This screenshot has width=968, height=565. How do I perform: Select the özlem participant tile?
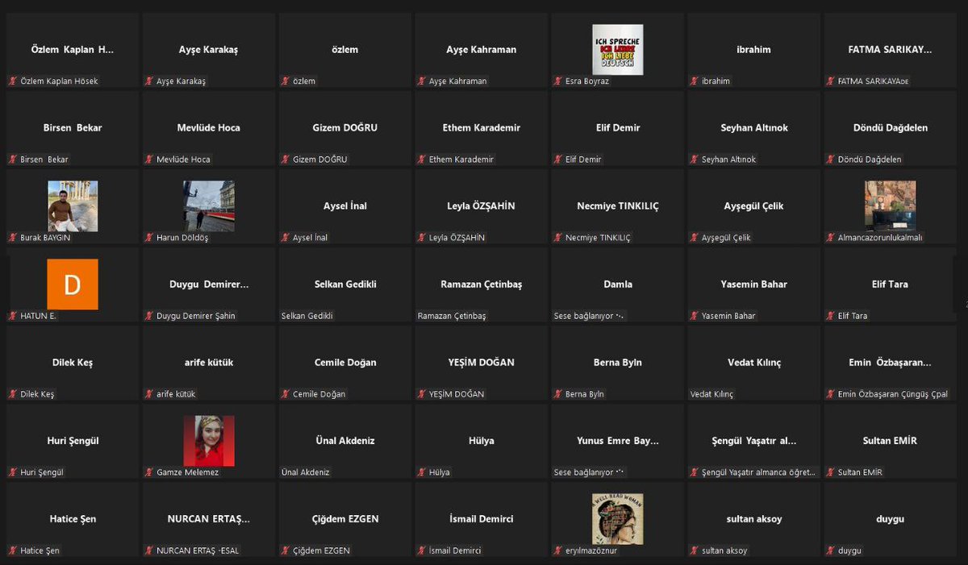[x=345, y=50]
